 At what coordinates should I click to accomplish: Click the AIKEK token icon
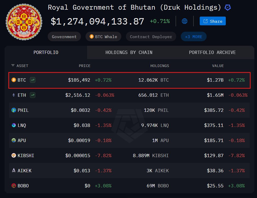pos(14,170)
